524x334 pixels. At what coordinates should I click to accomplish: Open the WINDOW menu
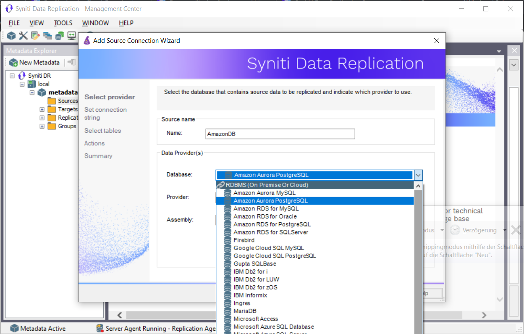tap(95, 23)
